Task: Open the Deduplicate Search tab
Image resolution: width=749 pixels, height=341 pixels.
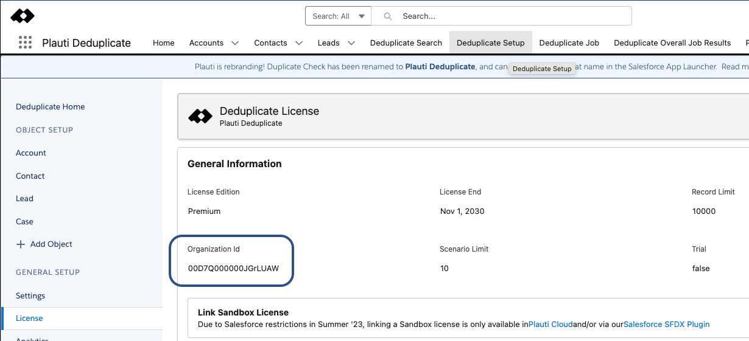Action: coord(406,43)
